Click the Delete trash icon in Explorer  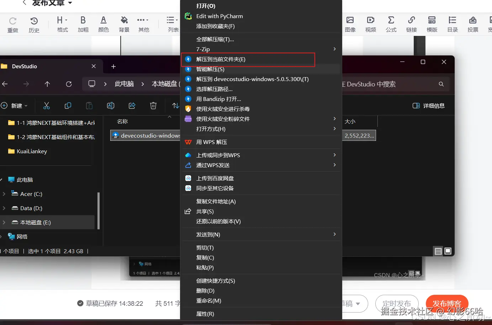[153, 106]
